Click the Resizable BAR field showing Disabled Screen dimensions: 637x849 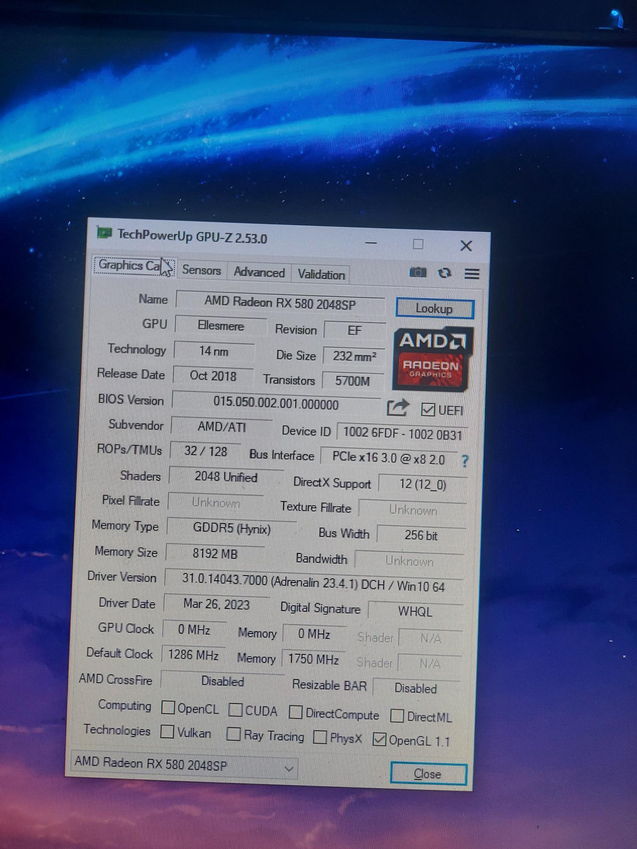tap(416, 688)
